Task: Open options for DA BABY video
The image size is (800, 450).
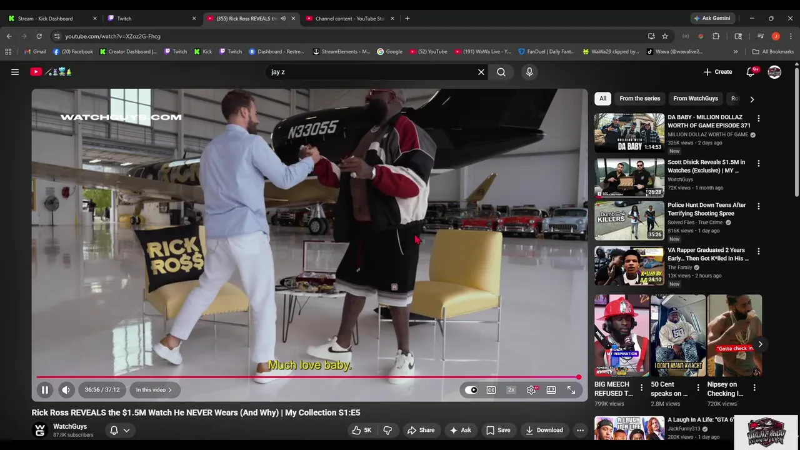Action: (759, 118)
